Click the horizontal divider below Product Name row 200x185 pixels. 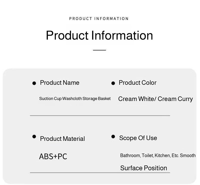[100, 115]
